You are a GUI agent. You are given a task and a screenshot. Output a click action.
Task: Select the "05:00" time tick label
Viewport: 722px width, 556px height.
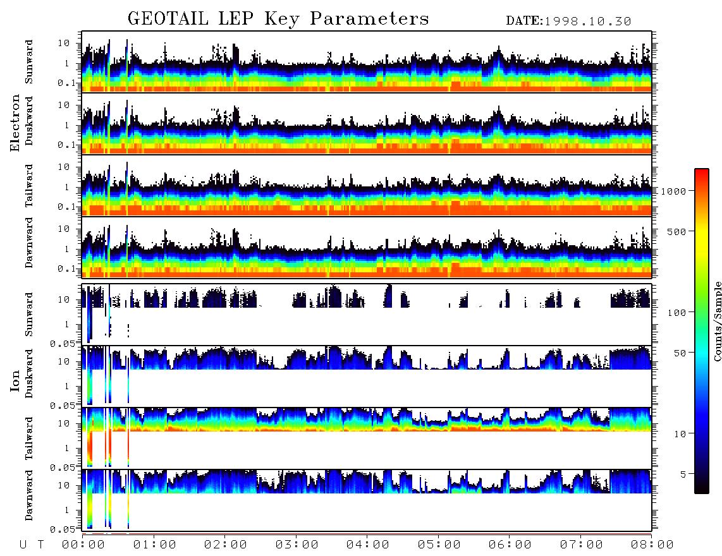coord(439,545)
